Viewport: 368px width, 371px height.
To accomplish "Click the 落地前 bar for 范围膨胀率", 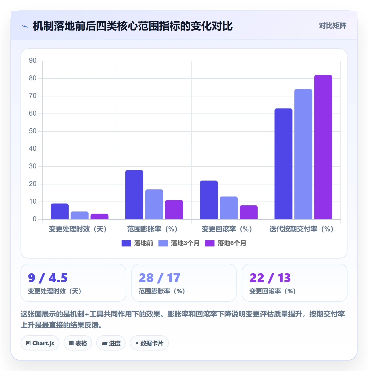I will [x=134, y=194].
